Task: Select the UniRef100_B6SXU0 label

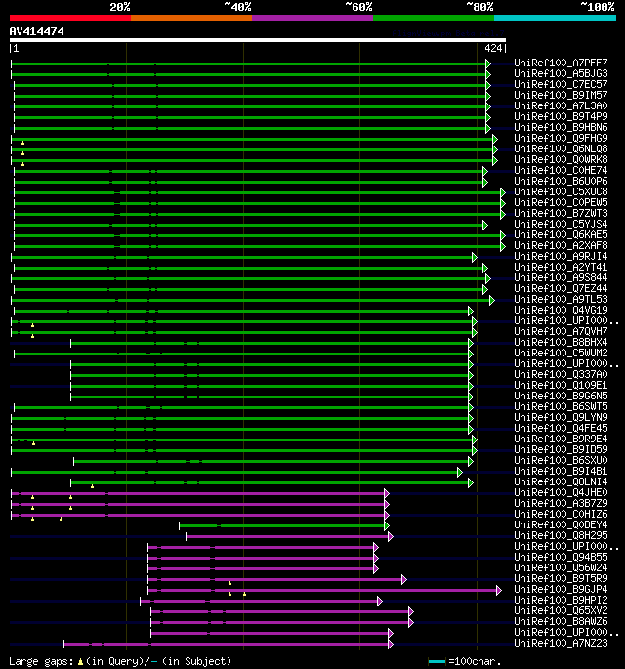Action: click(561, 460)
